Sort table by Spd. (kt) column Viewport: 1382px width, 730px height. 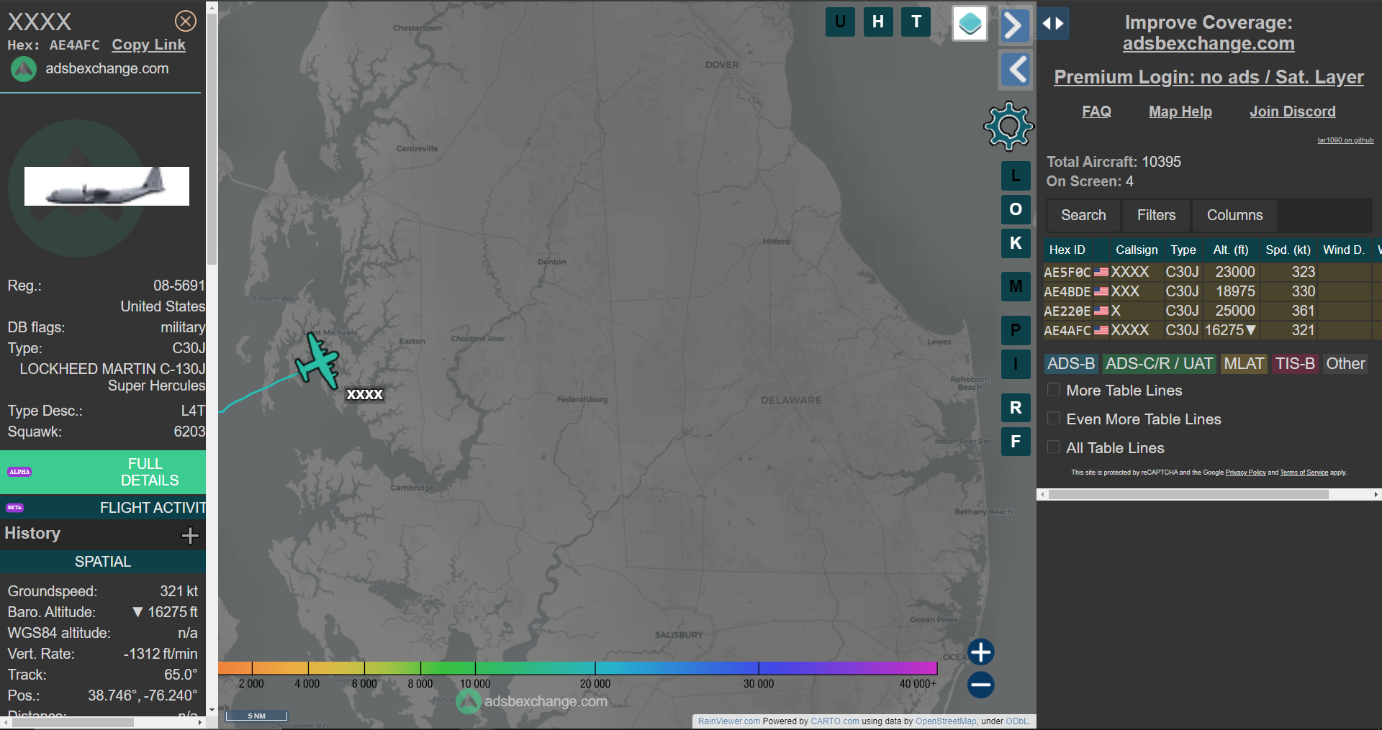click(1288, 250)
